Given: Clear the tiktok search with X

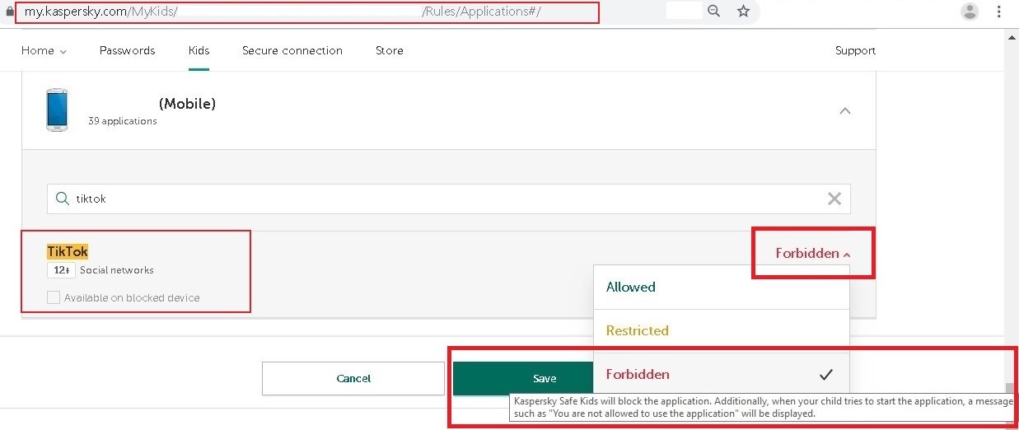Looking at the screenshot, I should tap(834, 199).
